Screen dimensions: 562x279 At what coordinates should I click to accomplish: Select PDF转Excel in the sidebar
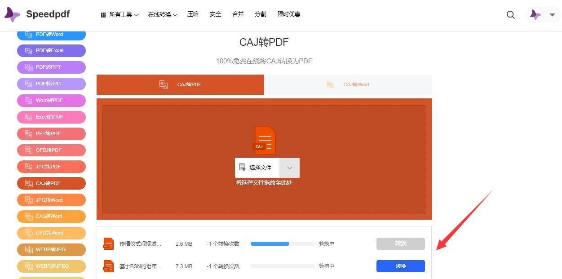pyautogui.click(x=51, y=51)
